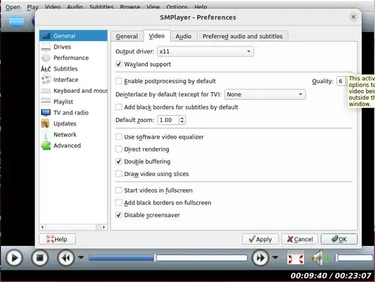Open the Help menu in menubar

click(x=201, y=7)
